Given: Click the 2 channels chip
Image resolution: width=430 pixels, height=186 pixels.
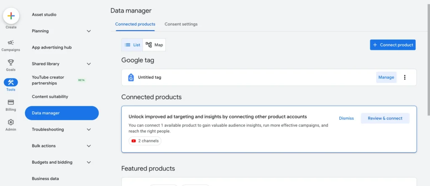Looking at the screenshot, I should click(145, 141).
